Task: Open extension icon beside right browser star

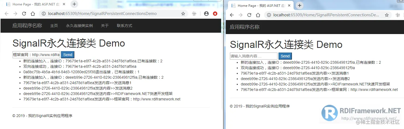Action: (x=398, y=15)
